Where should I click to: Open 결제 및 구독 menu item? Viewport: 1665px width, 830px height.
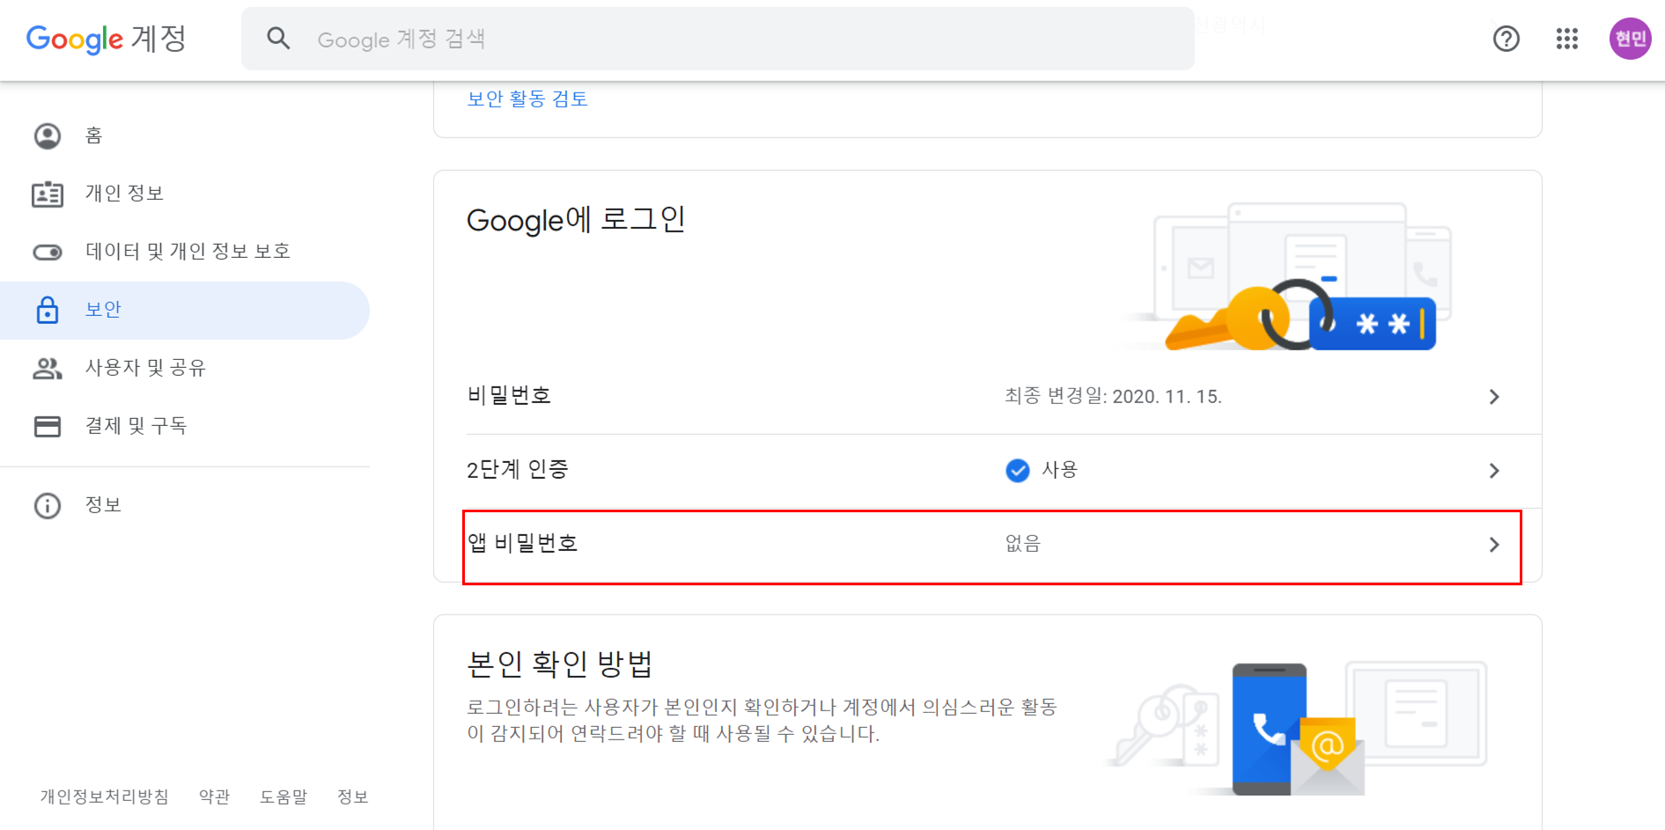click(185, 426)
